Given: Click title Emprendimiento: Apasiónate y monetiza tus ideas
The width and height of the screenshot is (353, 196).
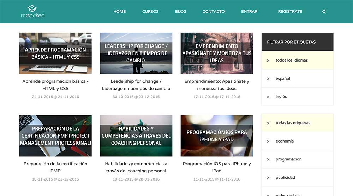Looking at the screenshot, I should pos(217,85).
